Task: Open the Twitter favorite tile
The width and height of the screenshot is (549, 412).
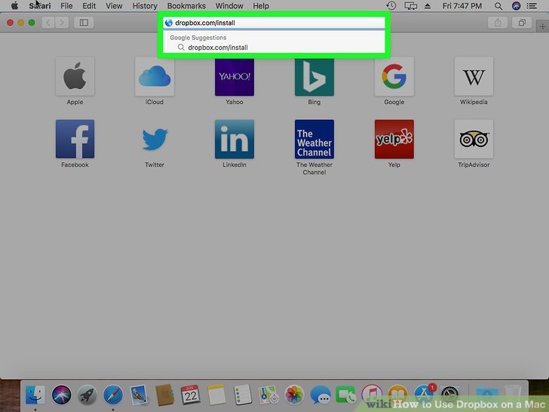Action: click(155, 139)
